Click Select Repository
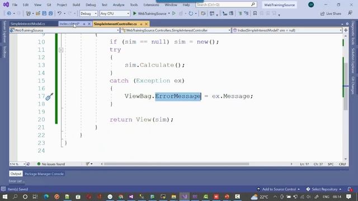Image resolution: width=358 pixels, height=201 pixels. pyautogui.click(x=324, y=189)
